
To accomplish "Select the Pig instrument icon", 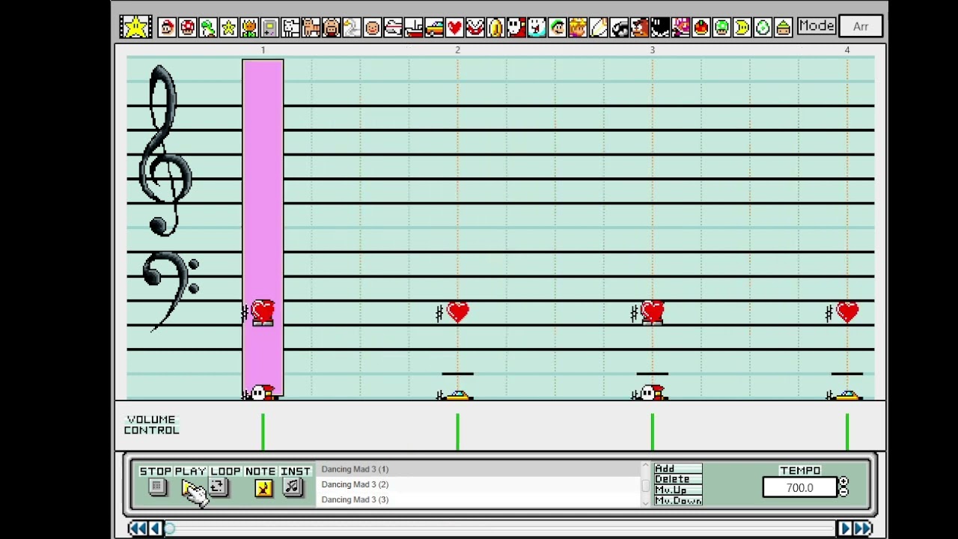I will click(x=332, y=28).
